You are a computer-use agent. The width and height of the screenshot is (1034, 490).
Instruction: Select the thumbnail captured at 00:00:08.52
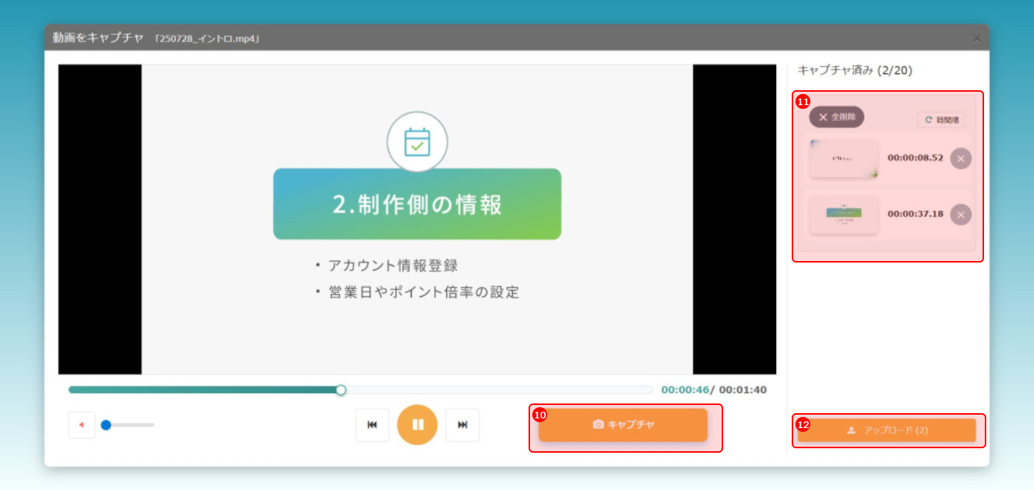(x=844, y=159)
